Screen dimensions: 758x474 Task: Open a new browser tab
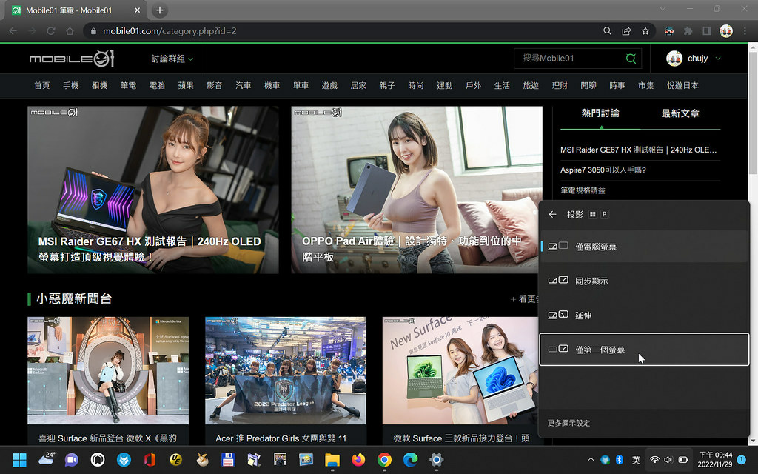(x=160, y=10)
